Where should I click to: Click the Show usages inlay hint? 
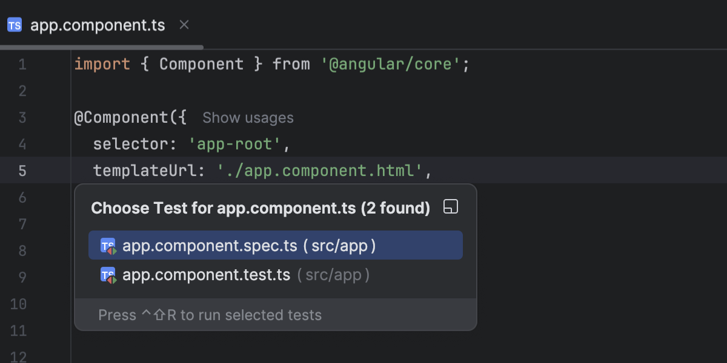[248, 118]
